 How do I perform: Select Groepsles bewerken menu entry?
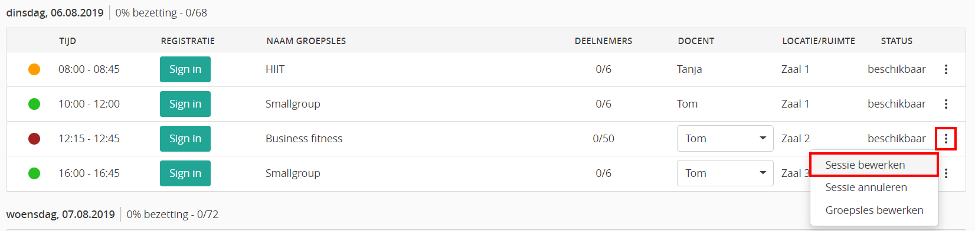(x=874, y=210)
